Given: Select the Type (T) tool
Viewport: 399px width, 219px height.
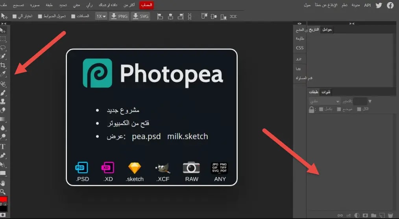Looking at the screenshot, I should (x=3, y=147).
